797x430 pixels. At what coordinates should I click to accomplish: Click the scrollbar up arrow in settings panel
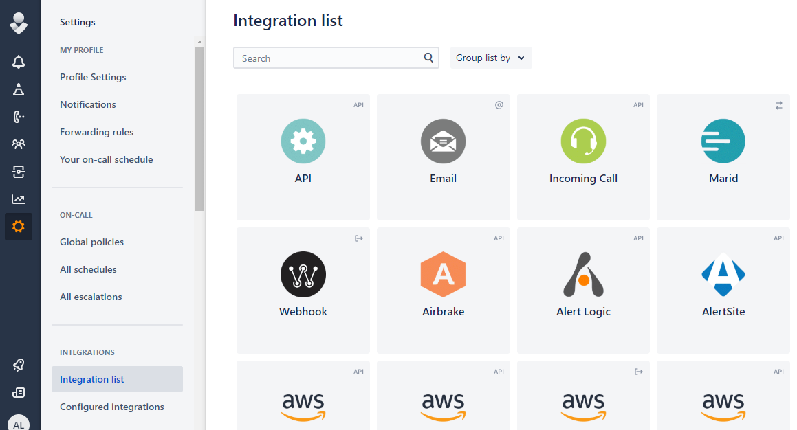tap(199, 42)
